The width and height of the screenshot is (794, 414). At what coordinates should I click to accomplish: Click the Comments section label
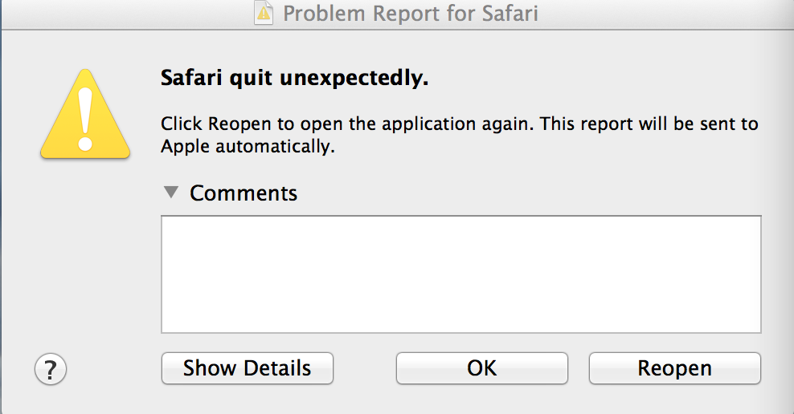pos(244,193)
